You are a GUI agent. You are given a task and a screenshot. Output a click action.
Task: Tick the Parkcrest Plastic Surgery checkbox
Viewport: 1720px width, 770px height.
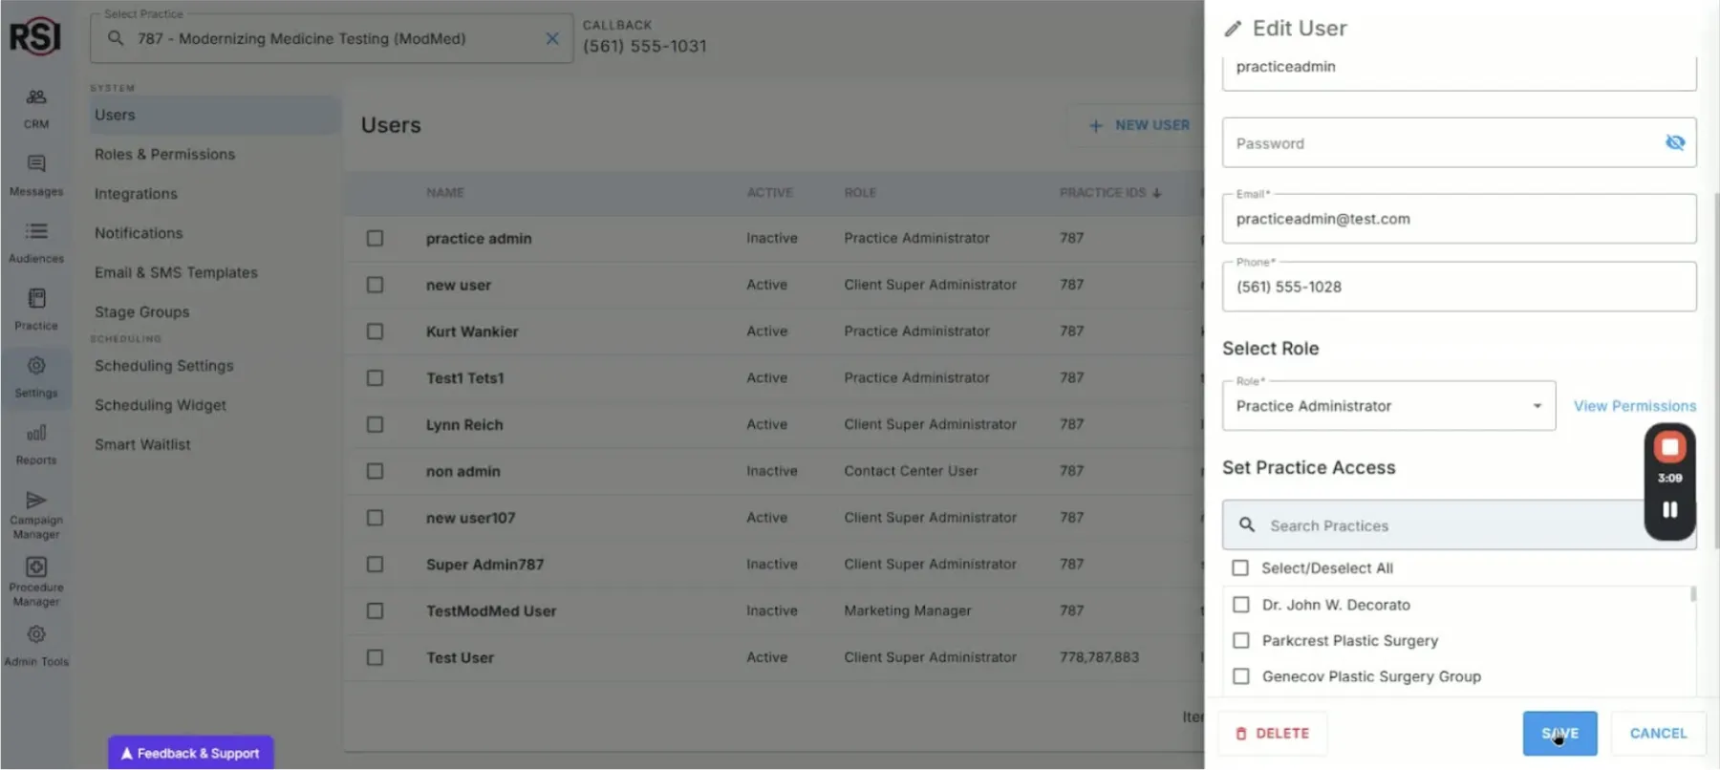pos(1241,641)
